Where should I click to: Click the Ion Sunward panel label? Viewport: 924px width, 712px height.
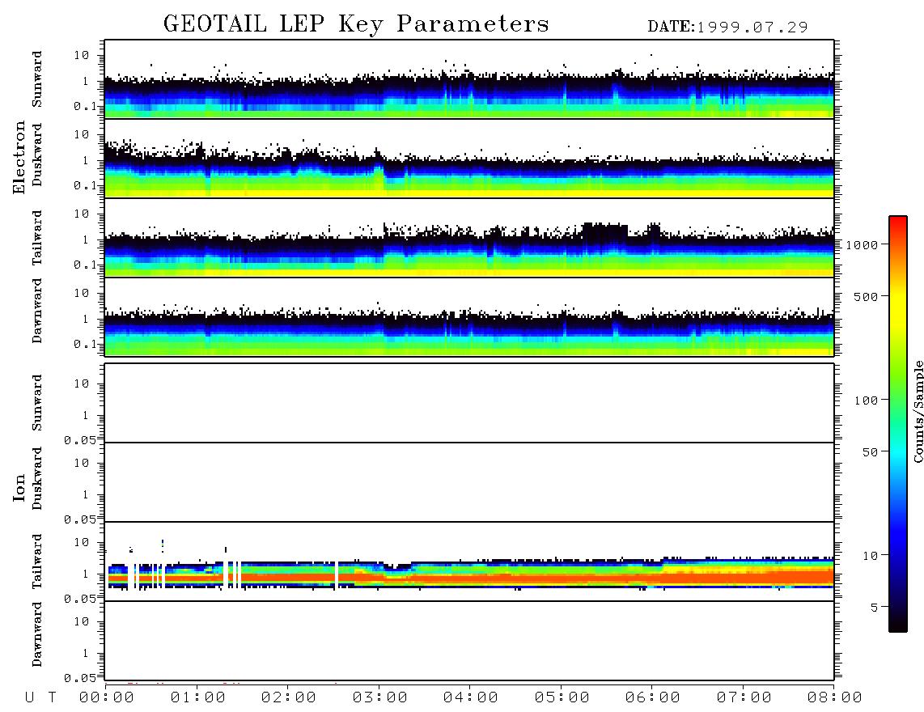pos(37,403)
